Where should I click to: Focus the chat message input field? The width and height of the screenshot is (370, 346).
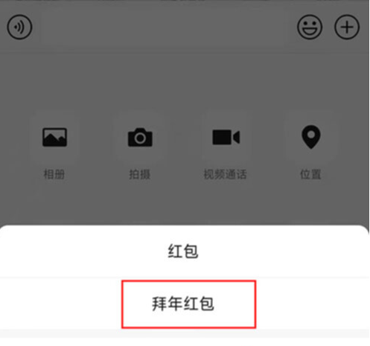coord(165,27)
